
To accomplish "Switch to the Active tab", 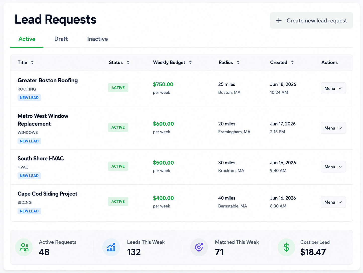I will point(27,39).
